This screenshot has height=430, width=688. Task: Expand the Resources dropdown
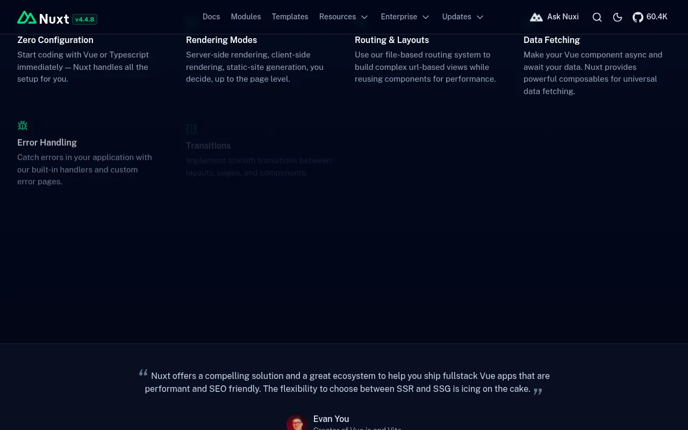343,17
